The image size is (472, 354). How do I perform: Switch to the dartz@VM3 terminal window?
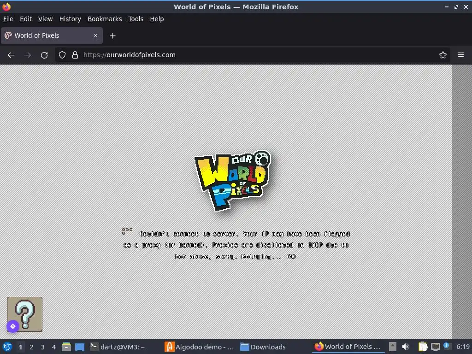point(118,347)
